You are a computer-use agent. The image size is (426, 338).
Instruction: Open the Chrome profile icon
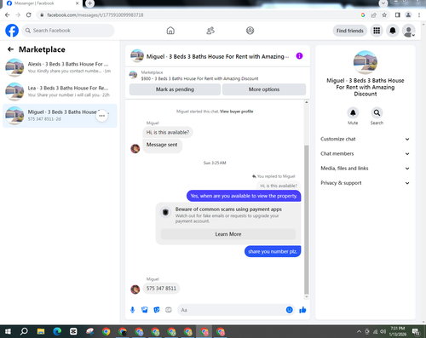coord(408,15)
